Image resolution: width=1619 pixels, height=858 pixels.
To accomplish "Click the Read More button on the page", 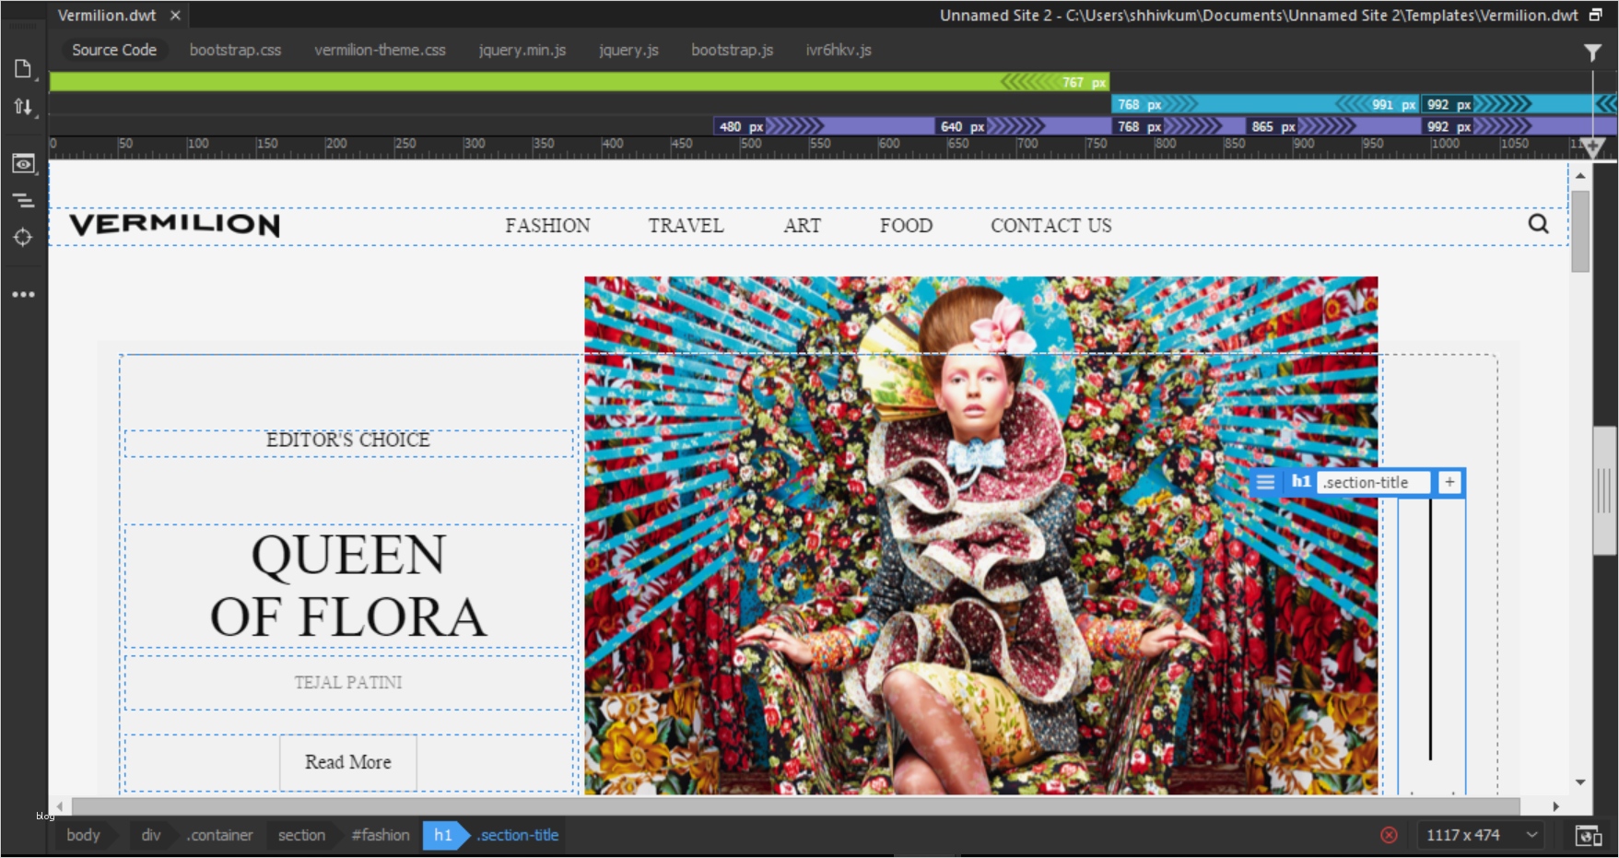I will tap(347, 762).
